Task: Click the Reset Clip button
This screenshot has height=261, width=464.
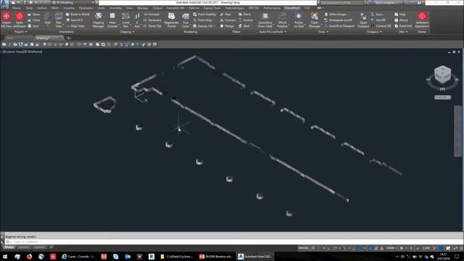Action: tap(152, 26)
